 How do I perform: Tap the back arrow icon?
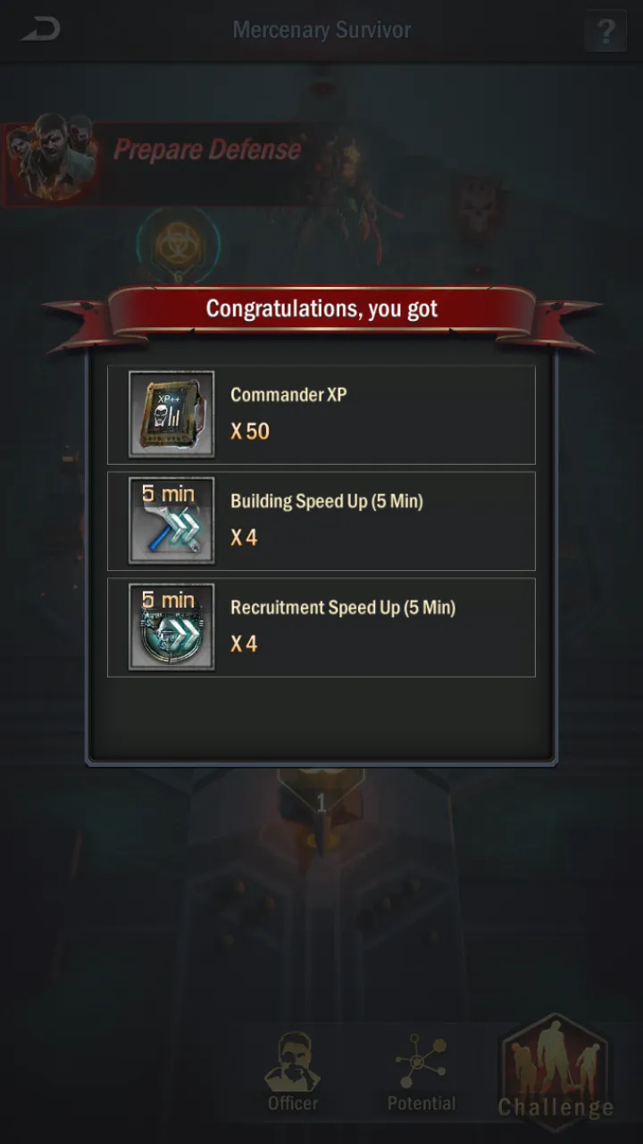click(41, 29)
